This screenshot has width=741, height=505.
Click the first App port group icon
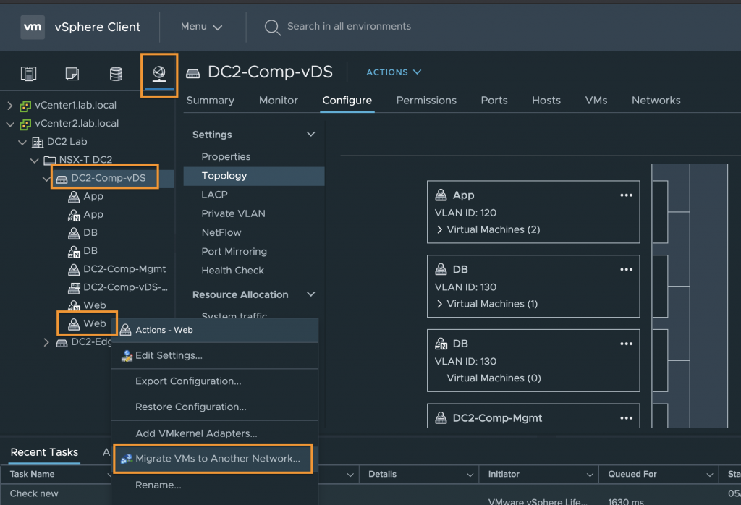[74, 197]
